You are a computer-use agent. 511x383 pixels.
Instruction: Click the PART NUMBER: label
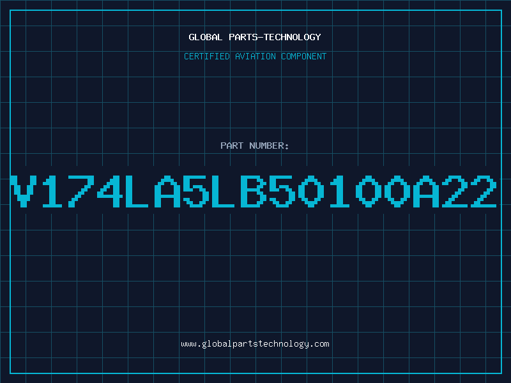(x=255, y=146)
